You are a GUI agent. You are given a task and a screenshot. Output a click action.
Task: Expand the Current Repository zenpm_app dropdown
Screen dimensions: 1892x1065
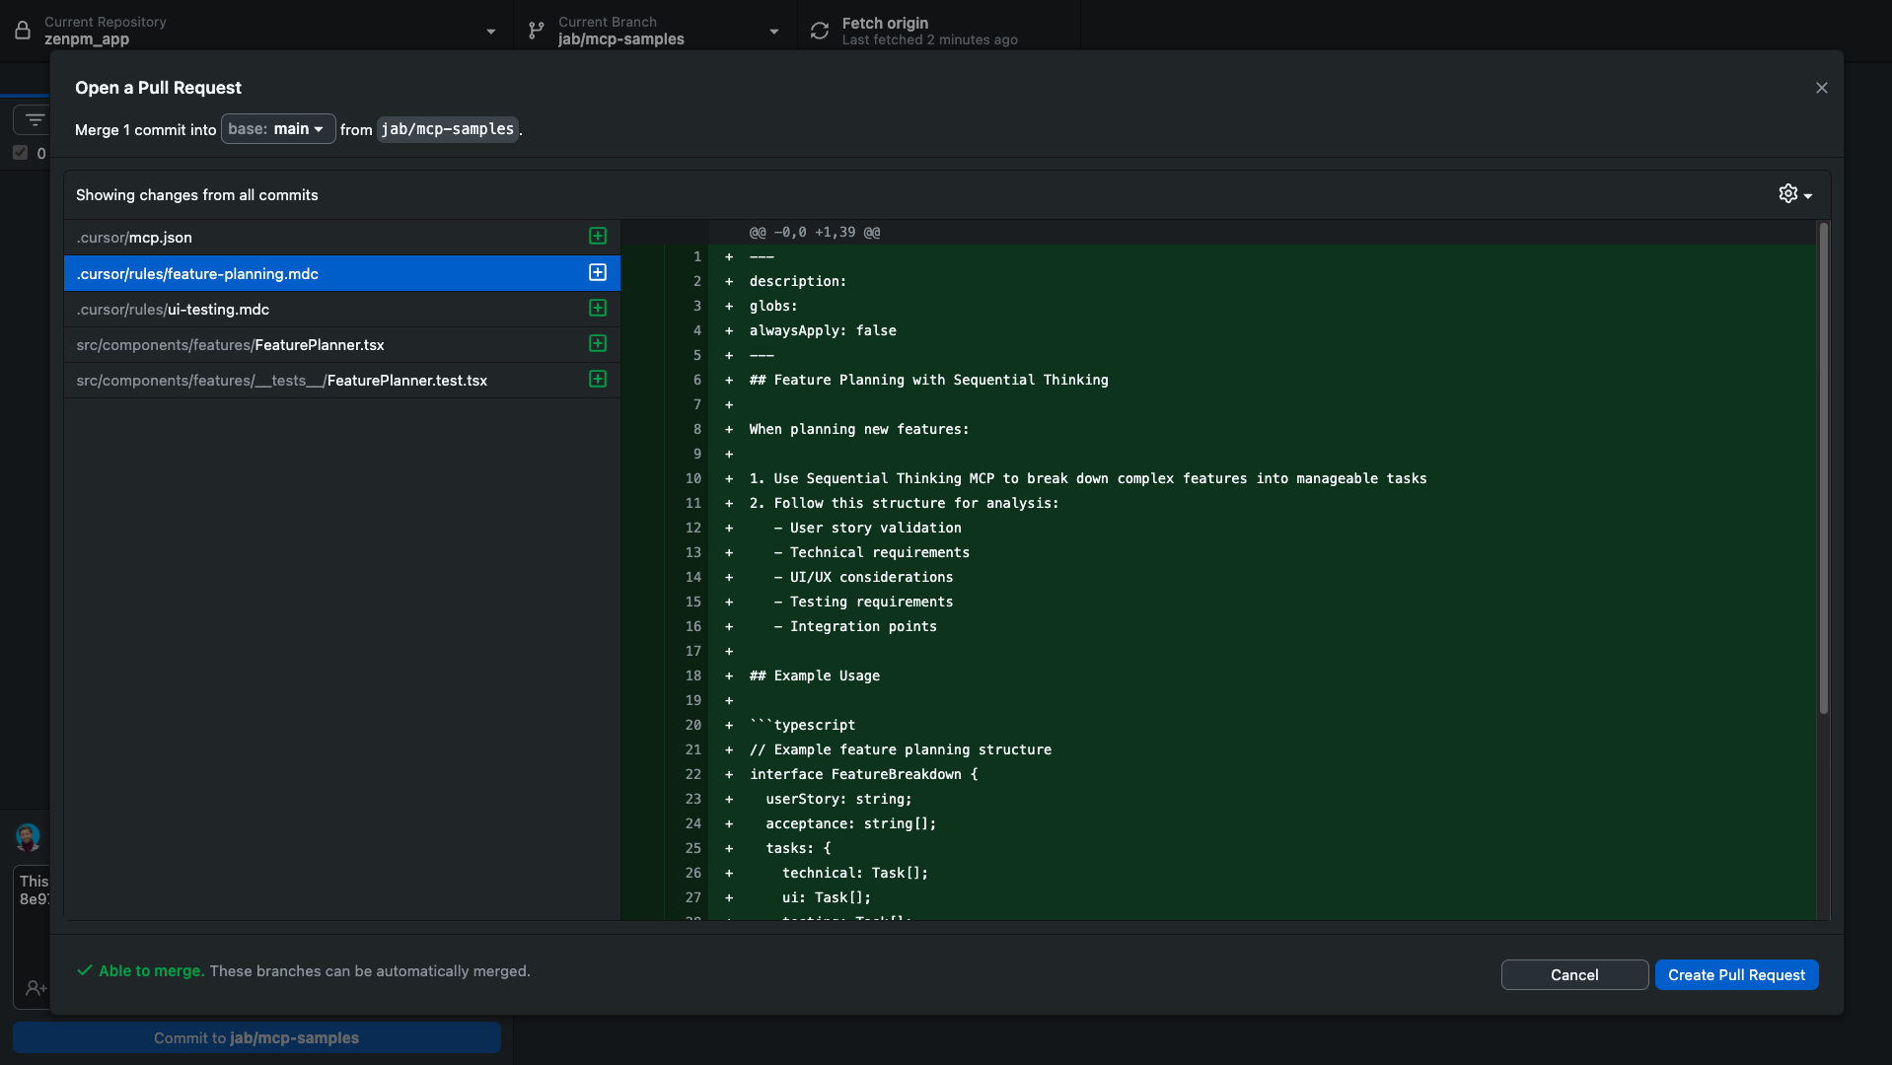256,31
